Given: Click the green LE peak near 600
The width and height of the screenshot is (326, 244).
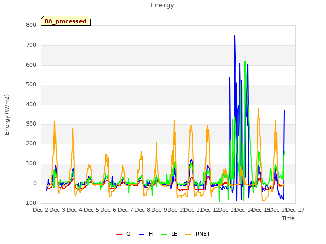Looking at the screenshot, I should [245, 62].
